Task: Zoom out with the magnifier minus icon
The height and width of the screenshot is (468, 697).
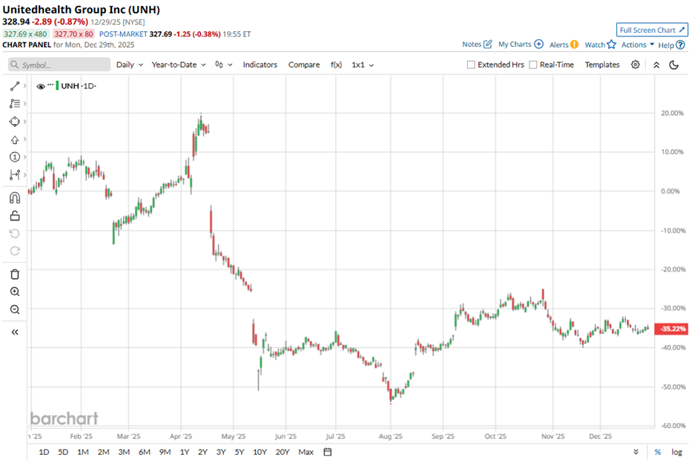Action: click(x=15, y=309)
